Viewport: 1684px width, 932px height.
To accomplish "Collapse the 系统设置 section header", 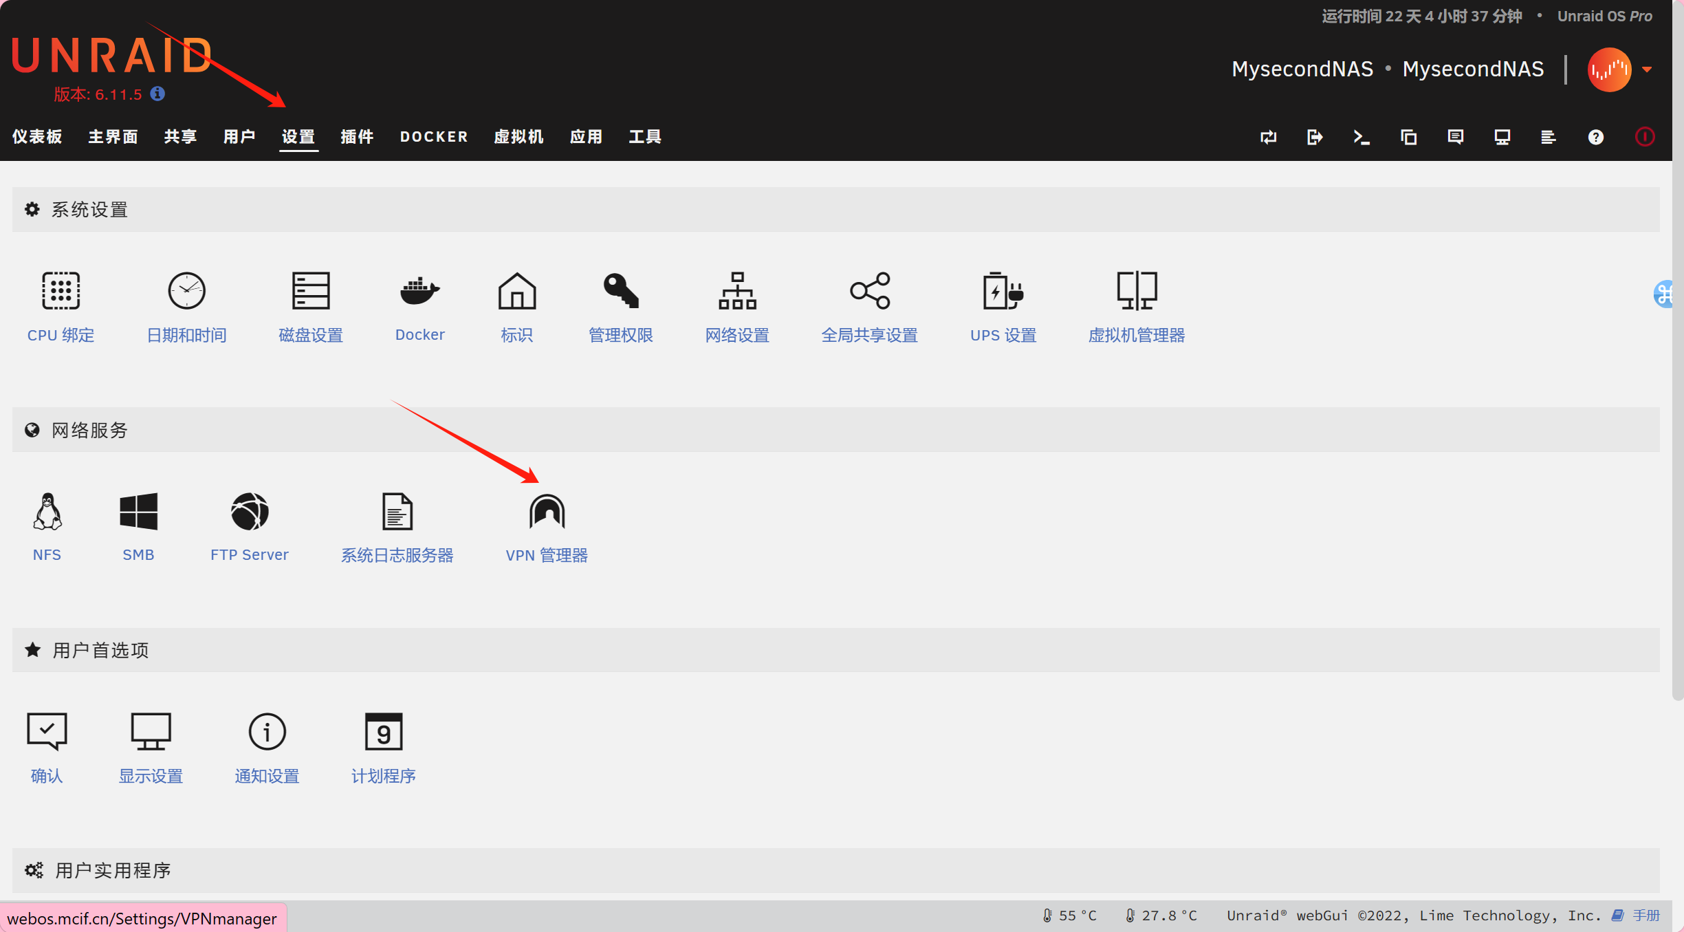I will tap(89, 210).
